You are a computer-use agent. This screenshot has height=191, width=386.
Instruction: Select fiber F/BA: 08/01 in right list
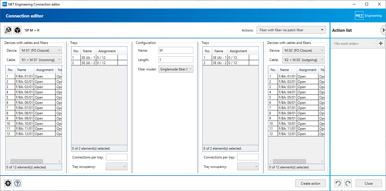point(296,113)
